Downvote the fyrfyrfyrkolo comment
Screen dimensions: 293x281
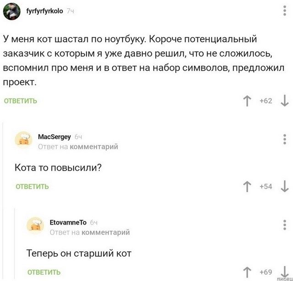[x=284, y=100]
